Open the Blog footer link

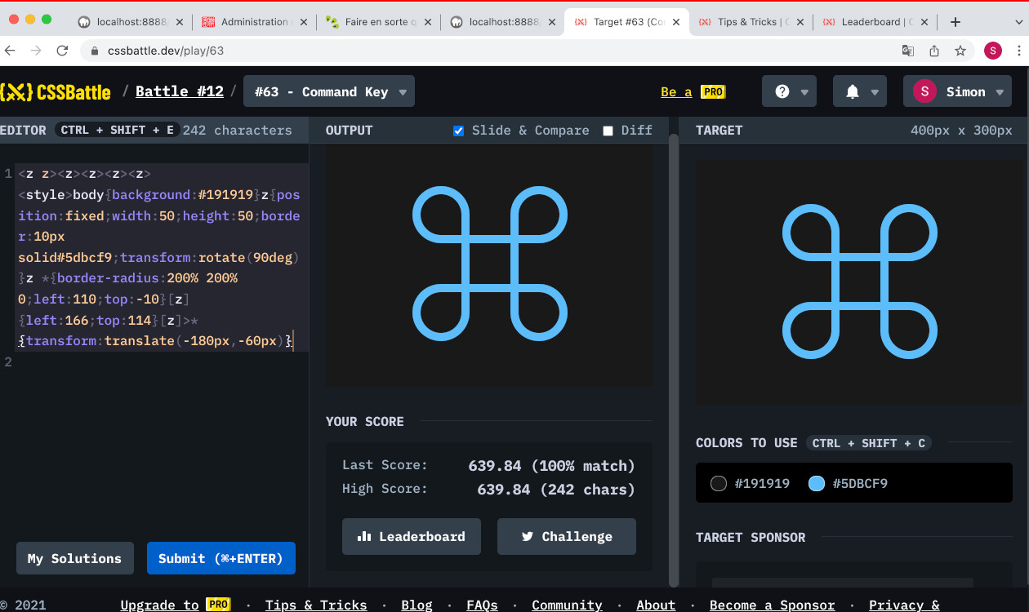tap(416, 605)
